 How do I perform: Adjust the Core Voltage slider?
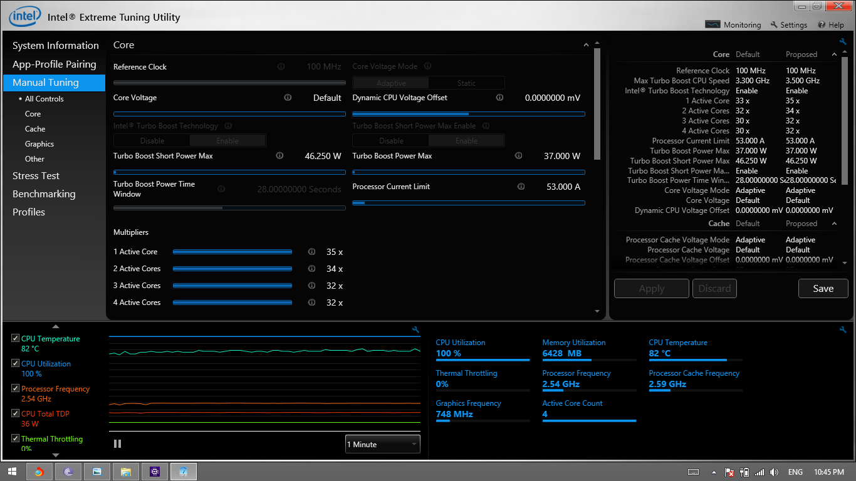pos(229,114)
